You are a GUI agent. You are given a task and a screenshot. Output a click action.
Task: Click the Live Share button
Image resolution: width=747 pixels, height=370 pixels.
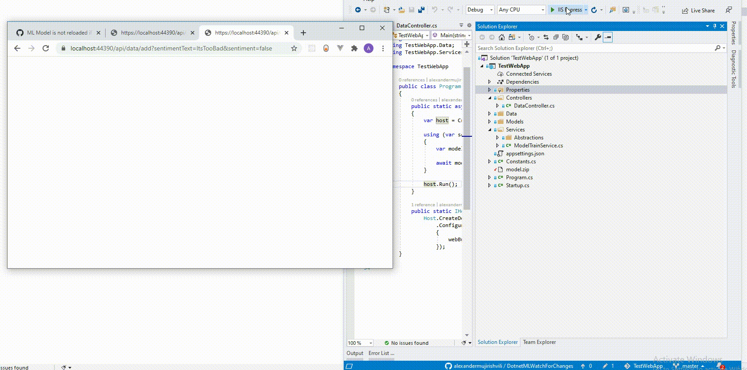coord(699,10)
